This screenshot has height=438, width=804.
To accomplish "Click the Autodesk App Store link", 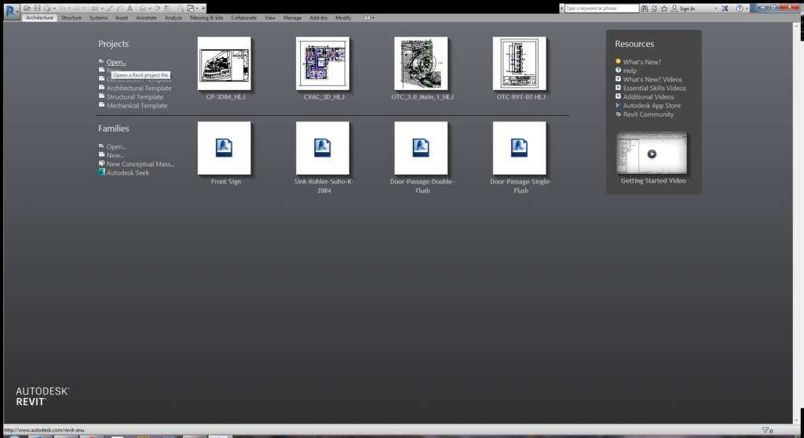I will point(652,106).
